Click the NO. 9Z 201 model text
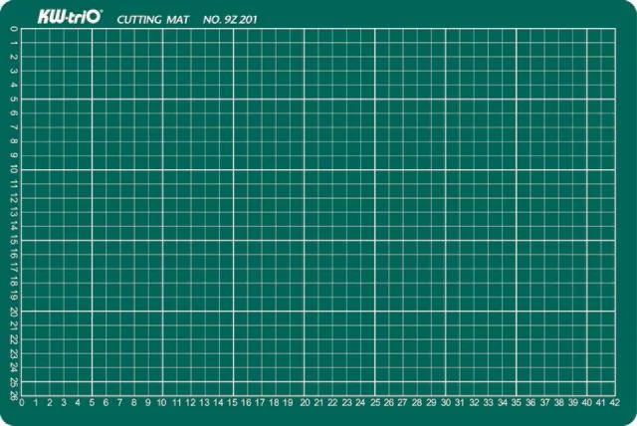Viewport: 637px width, 426px height. click(x=230, y=20)
